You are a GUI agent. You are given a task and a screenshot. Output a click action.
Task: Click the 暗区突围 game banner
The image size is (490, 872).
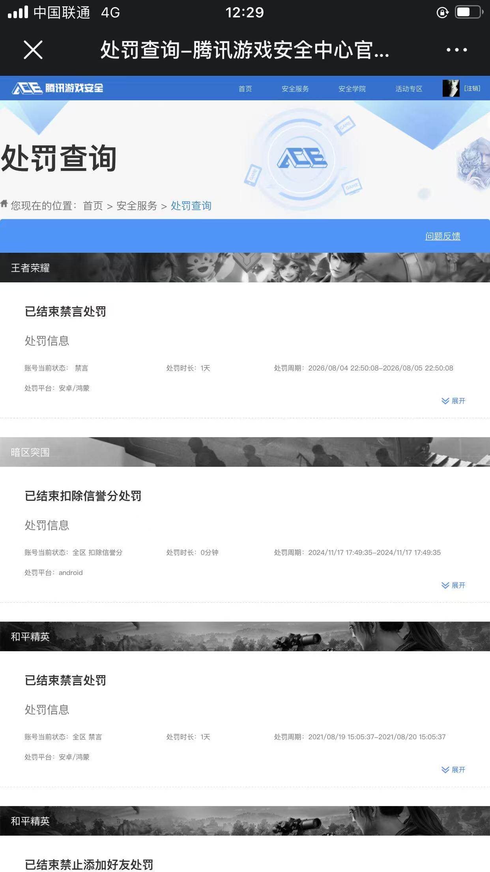pyautogui.click(x=245, y=452)
